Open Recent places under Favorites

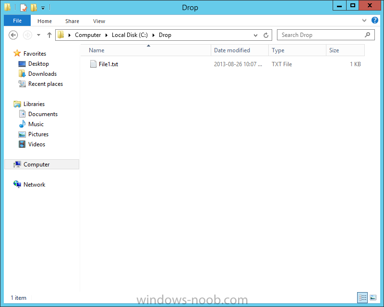point(46,84)
